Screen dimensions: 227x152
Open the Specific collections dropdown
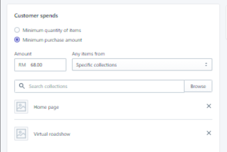point(142,65)
